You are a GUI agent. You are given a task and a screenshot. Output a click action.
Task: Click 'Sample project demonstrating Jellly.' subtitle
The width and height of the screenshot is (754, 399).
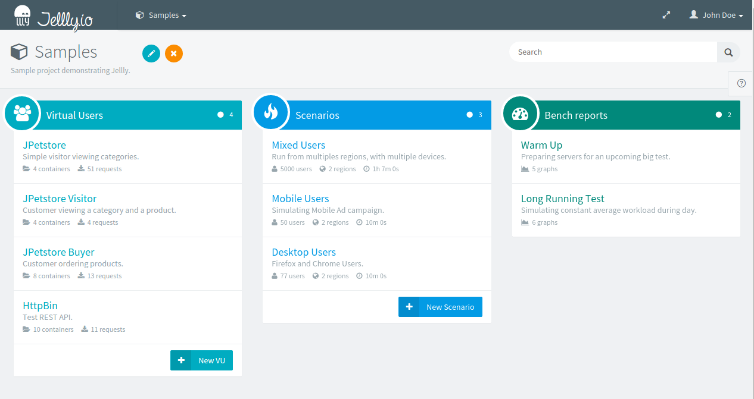[70, 70]
